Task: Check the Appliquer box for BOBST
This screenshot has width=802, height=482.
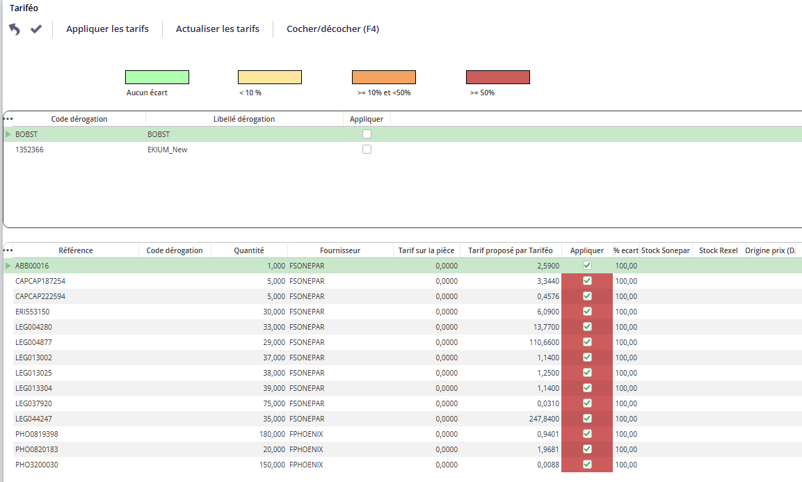Action: (367, 134)
